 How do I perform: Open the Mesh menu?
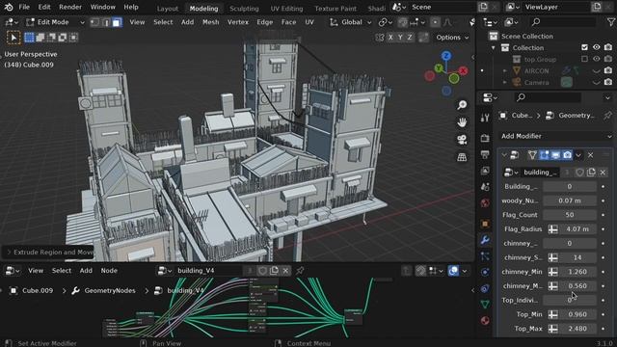210,22
